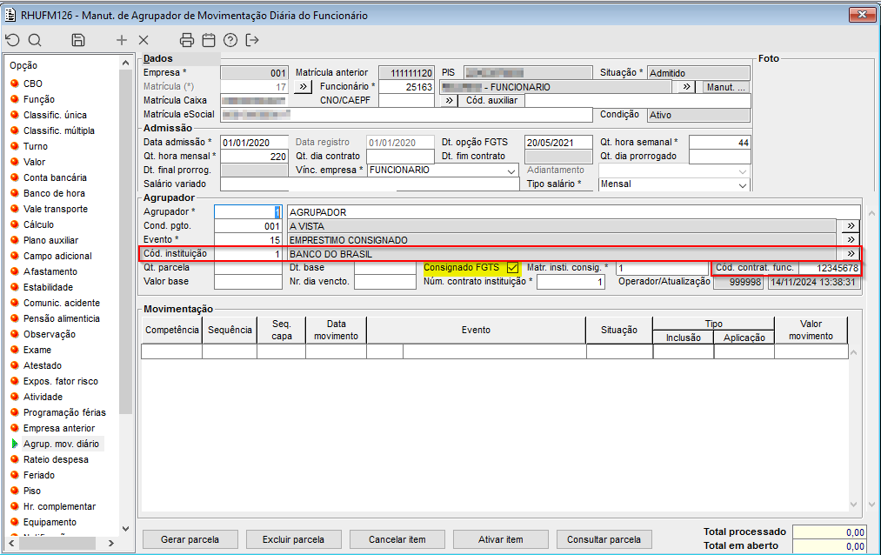Click the Consultar parcela button
Viewport: 881px width, 555px height.
pyautogui.click(x=604, y=539)
